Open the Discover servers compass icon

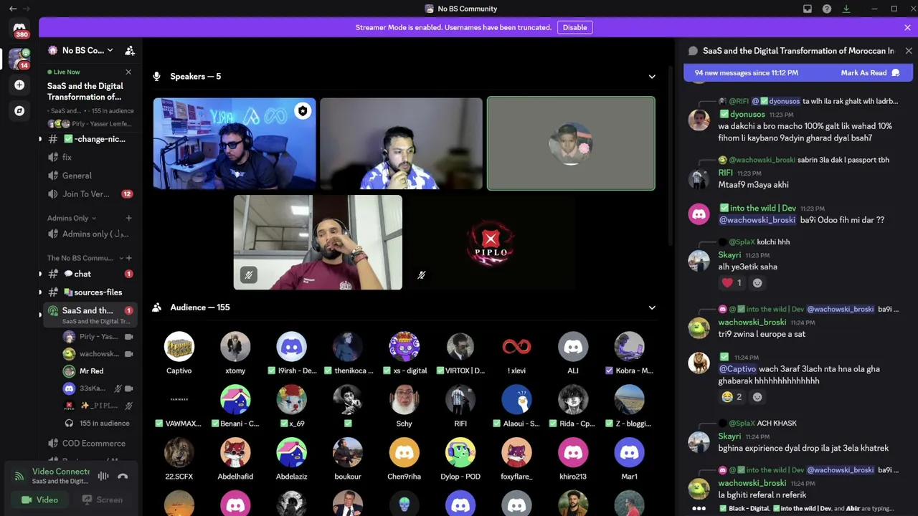pyautogui.click(x=19, y=110)
